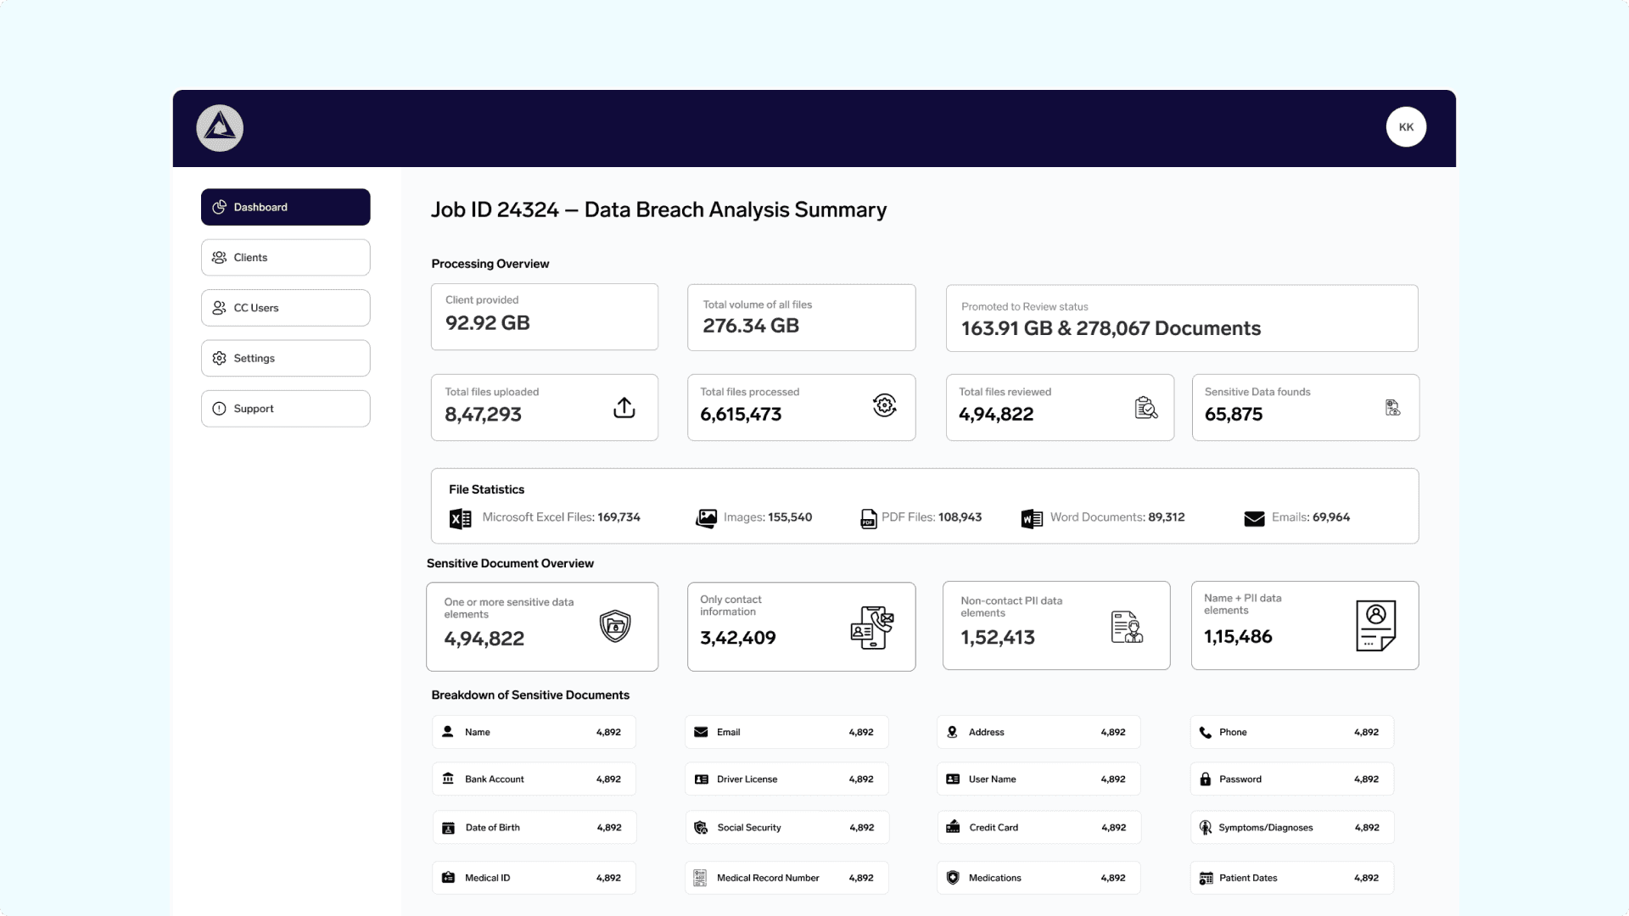Click the company logo in header
1629x916 pixels.
click(220, 128)
